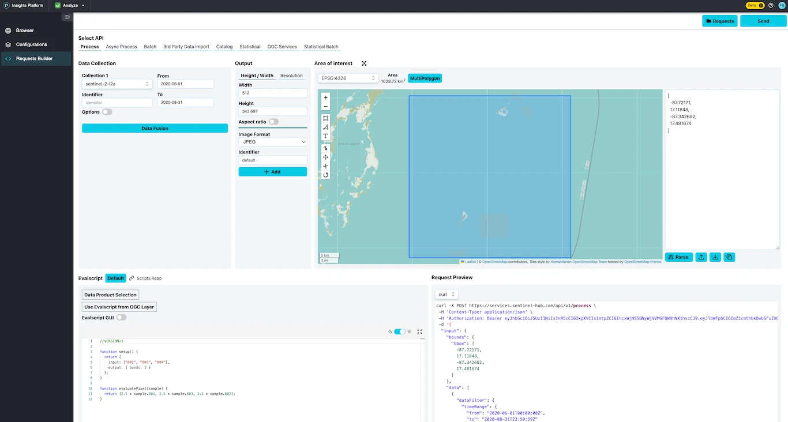Upload a geometry file with upload icon
This screenshot has height=422, width=788.
701,257
